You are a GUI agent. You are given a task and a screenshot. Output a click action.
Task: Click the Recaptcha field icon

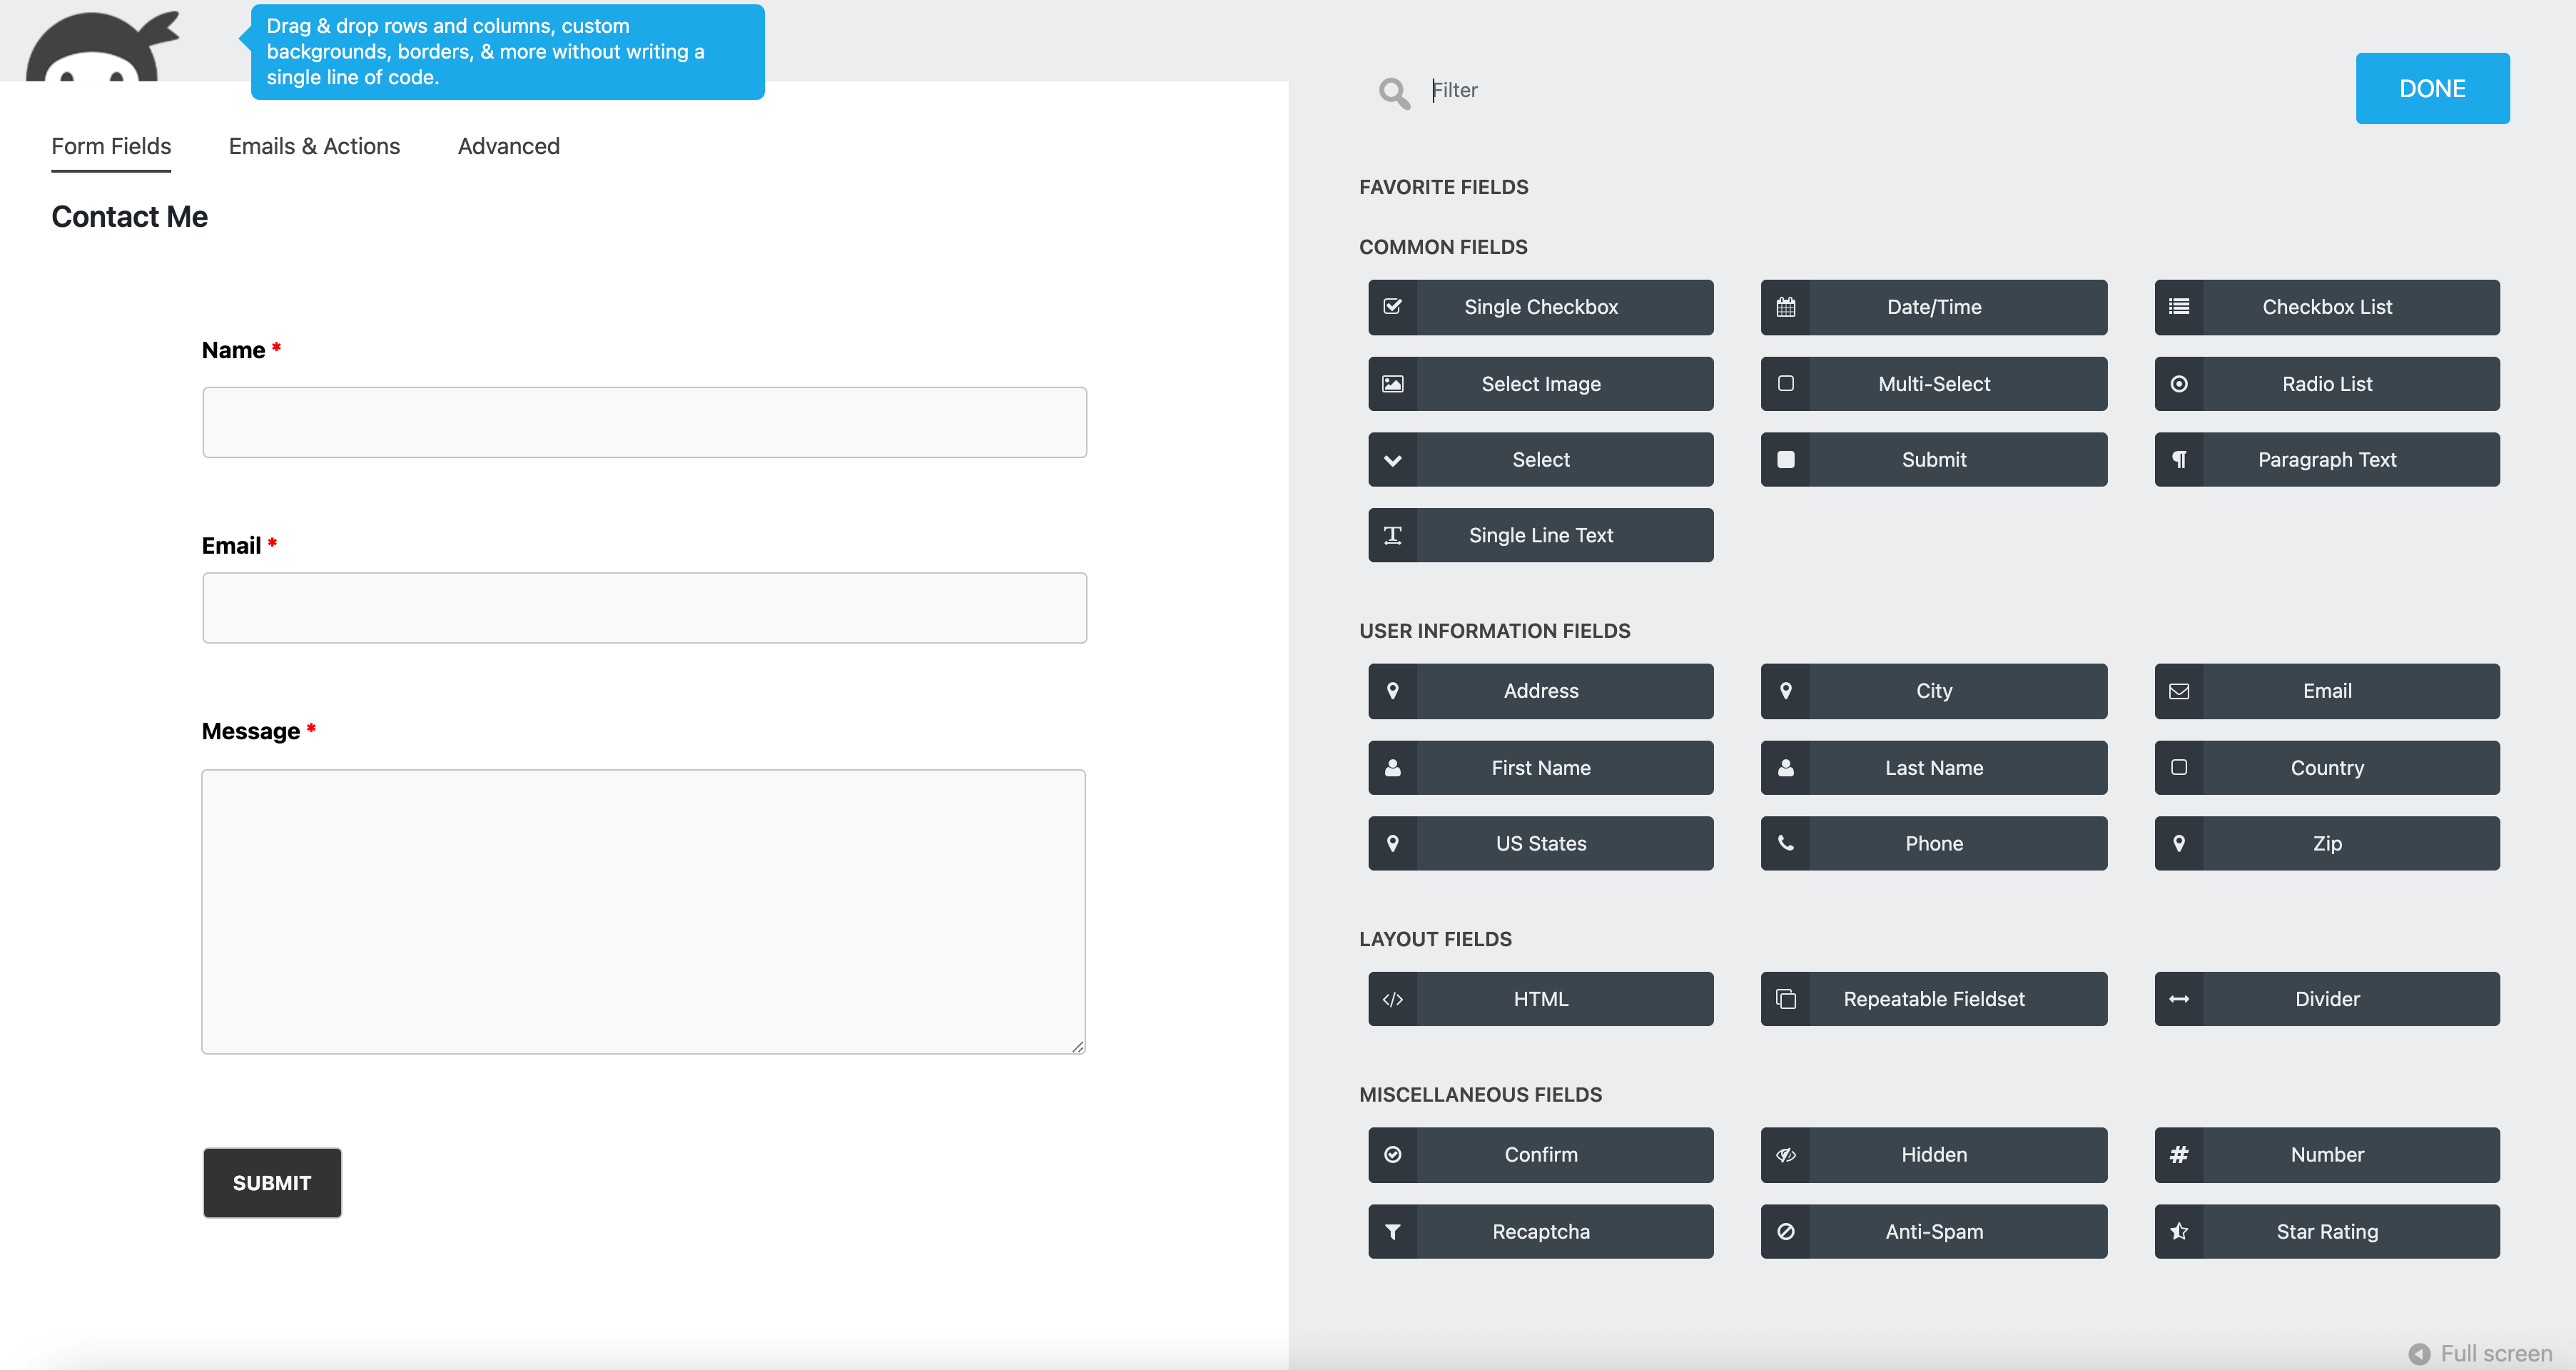[x=1392, y=1230]
